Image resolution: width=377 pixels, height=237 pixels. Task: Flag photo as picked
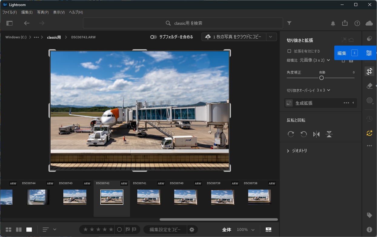pos(128,230)
